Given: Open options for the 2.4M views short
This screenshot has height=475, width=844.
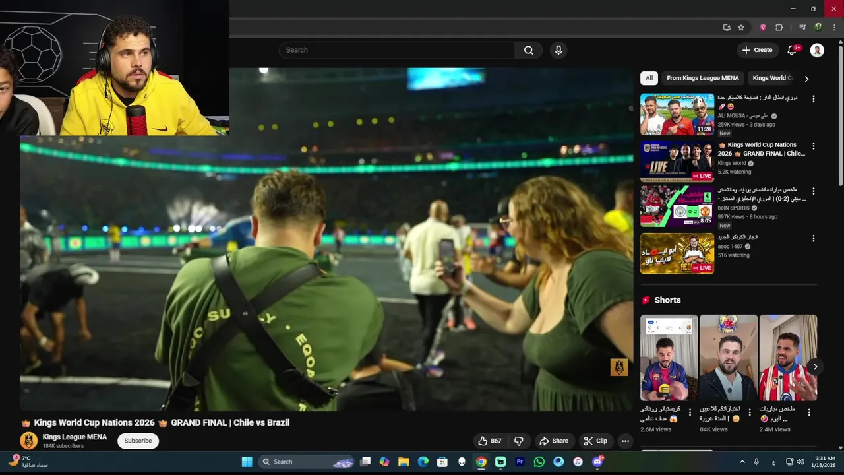Looking at the screenshot, I should [809, 412].
